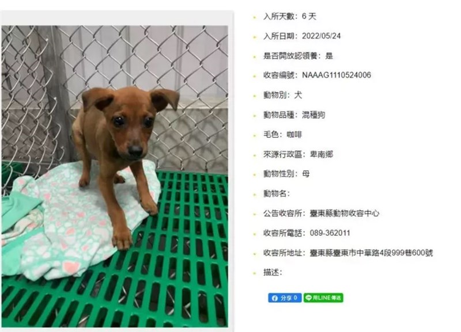Click the 動物性別 母 entry

tap(286, 174)
